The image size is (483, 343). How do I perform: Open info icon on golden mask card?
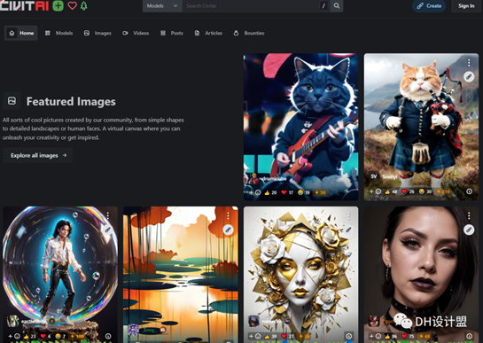click(x=348, y=336)
